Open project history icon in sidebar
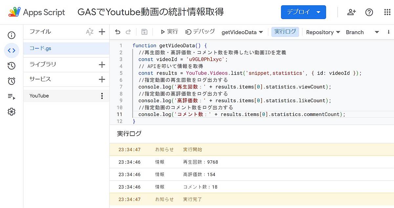The width and height of the screenshot is (394, 208). tap(11, 66)
